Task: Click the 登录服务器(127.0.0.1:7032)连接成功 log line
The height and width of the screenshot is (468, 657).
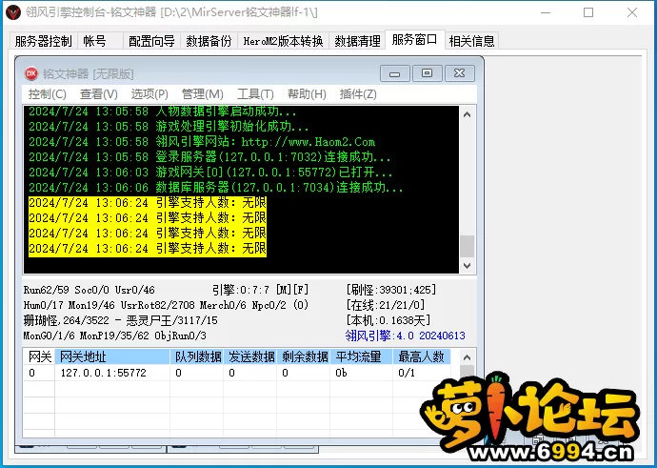Action: point(209,157)
